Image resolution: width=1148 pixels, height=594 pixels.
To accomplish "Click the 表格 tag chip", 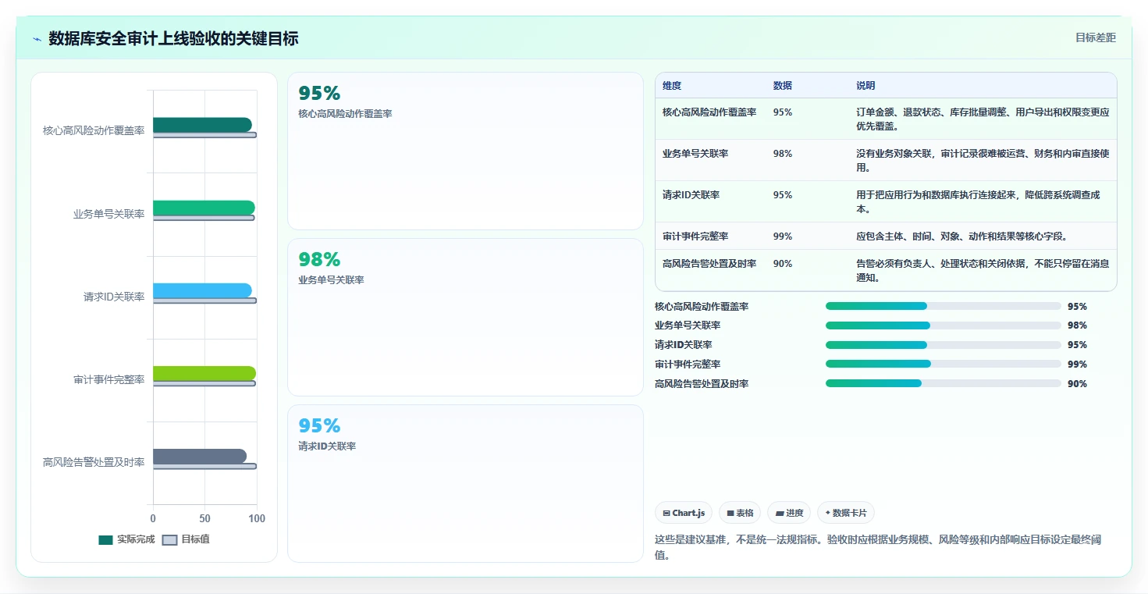I will coord(740,513).
